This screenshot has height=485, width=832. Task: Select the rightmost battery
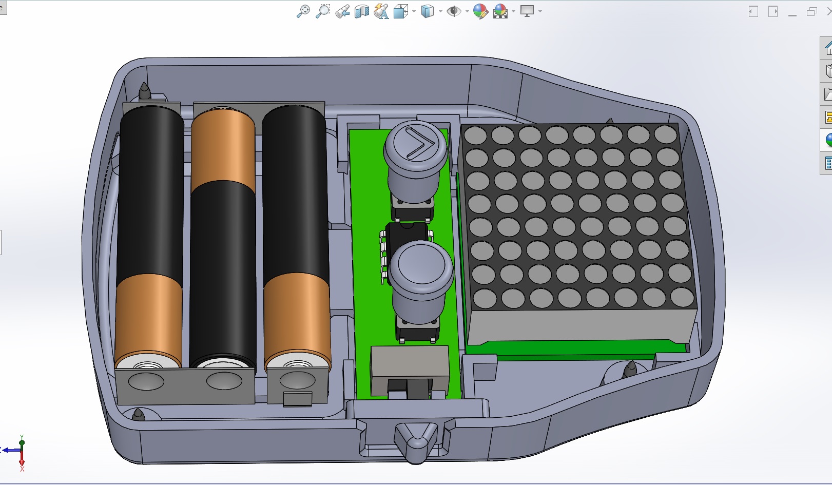click(297, 236)
